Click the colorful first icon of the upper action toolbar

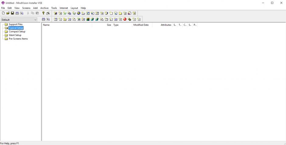click(56, 13)
